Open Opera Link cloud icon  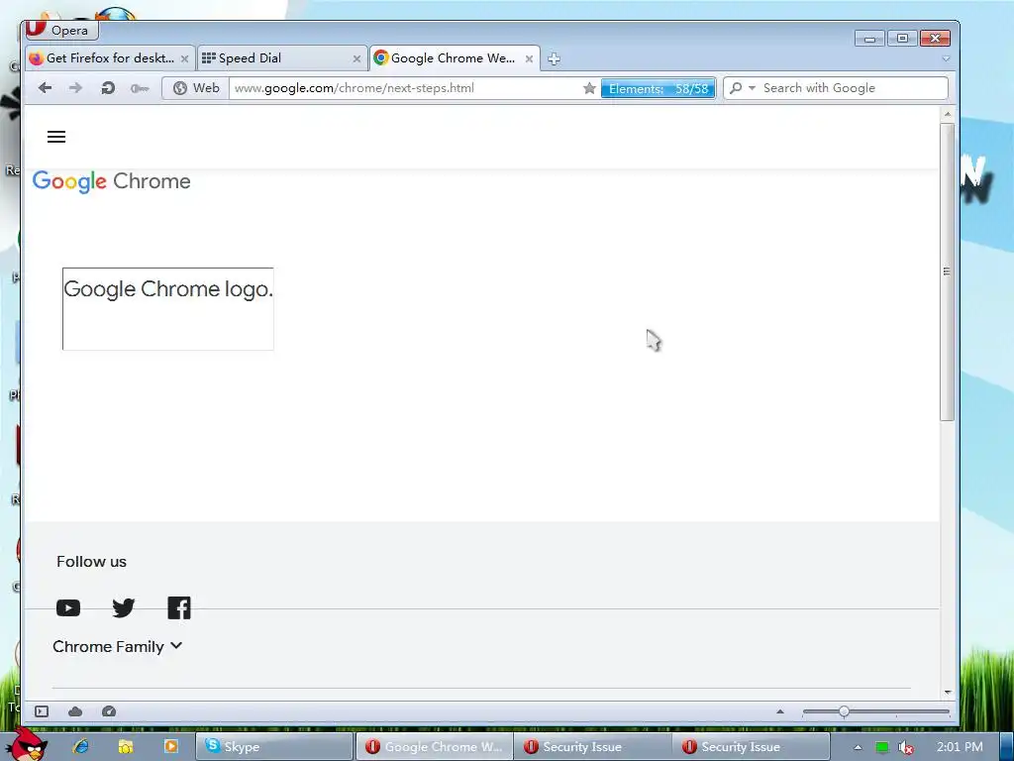75,711
